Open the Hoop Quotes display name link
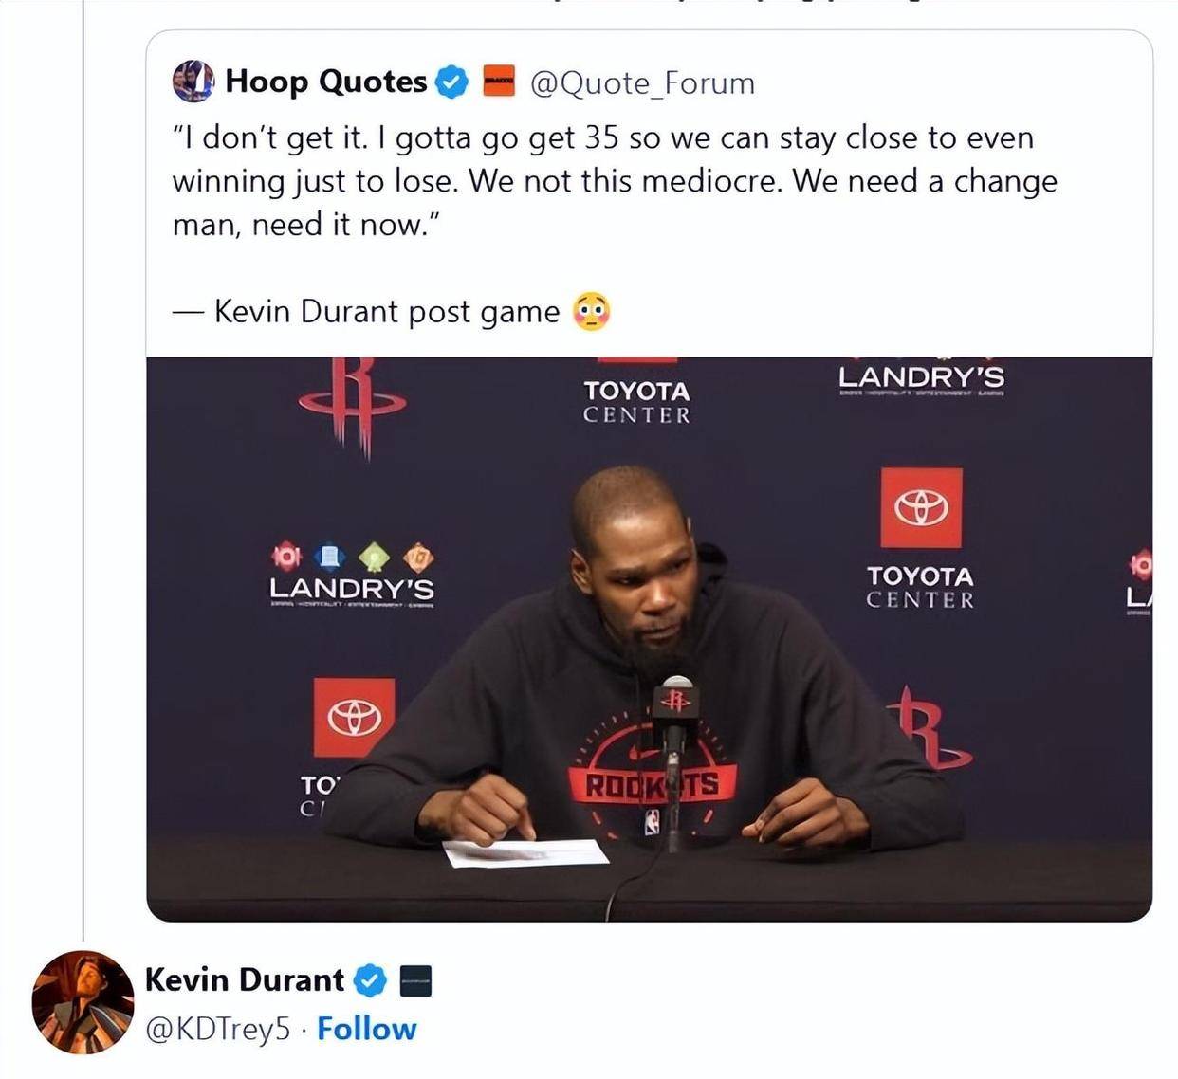 coord(326,82)
